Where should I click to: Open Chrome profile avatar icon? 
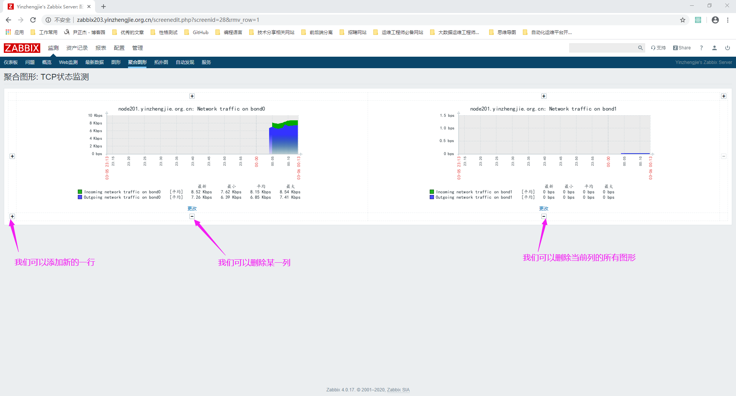(715, 20)
